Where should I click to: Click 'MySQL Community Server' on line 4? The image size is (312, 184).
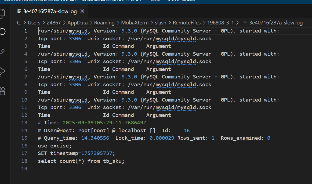point(177,54)
